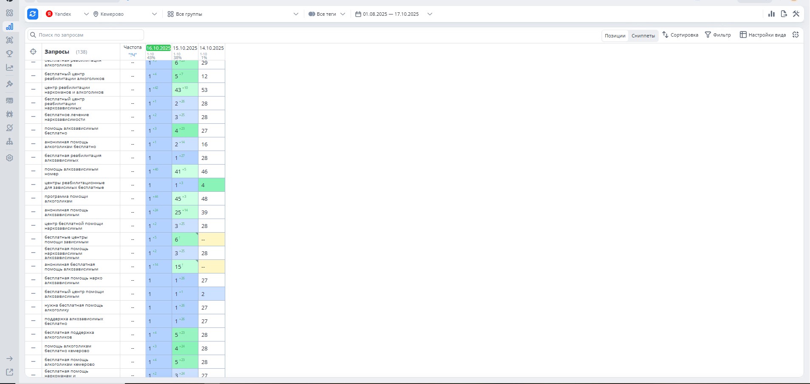Expand the sidebar with the right arrow icon
The image size is (810, 384).
9,358
